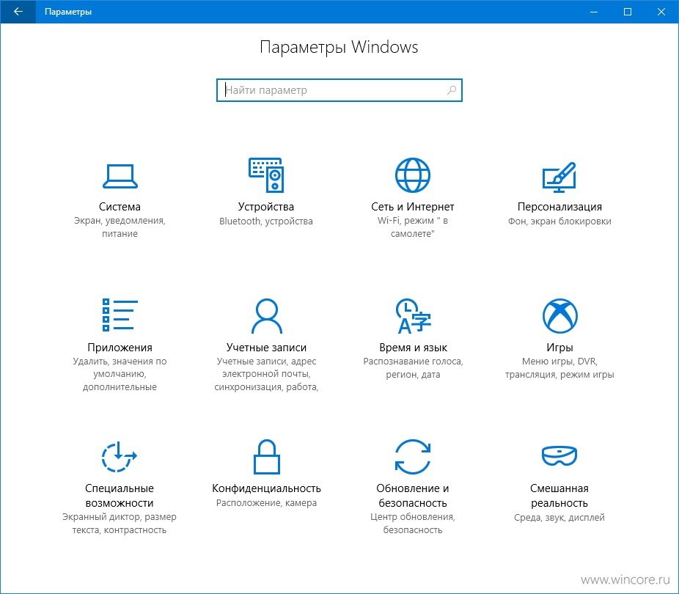Click the 'Параметры Windows' heading
This screenshot has width=679, height=594.
click(339, 47)
